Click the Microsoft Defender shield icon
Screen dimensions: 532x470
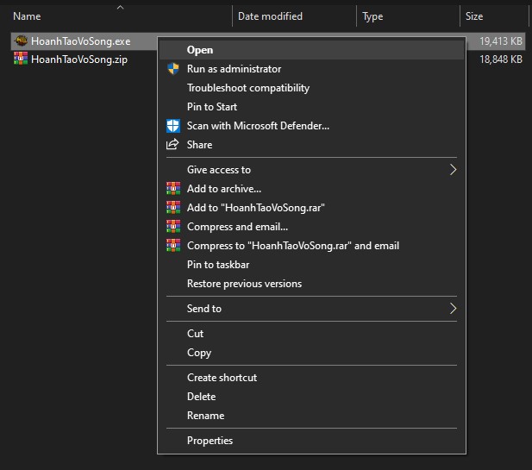click(x=172, y=126)
